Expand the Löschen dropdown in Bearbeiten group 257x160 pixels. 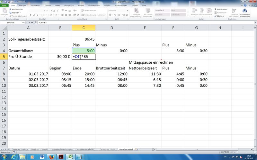tap(224, 16)
